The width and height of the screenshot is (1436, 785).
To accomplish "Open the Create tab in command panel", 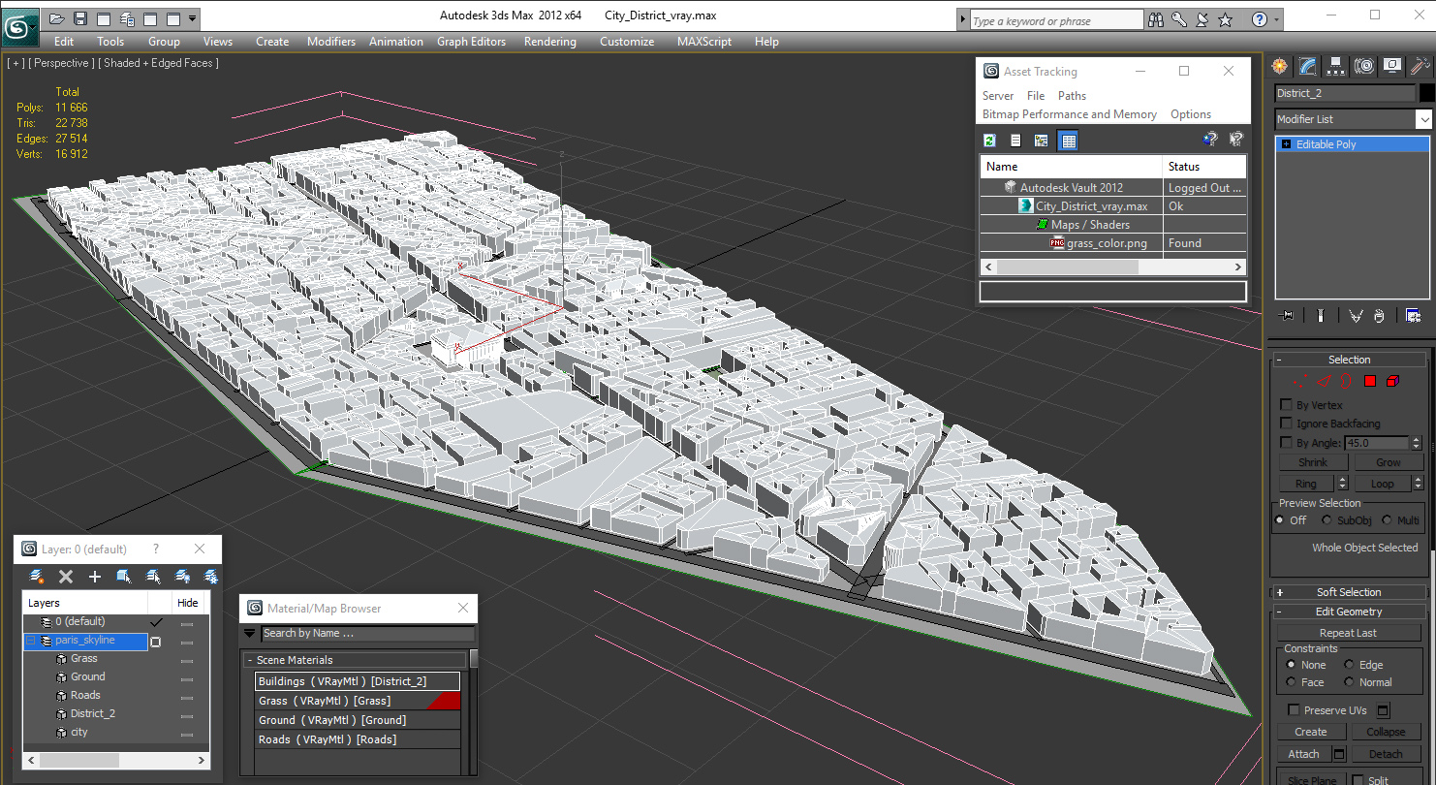I will [1280, 66].
